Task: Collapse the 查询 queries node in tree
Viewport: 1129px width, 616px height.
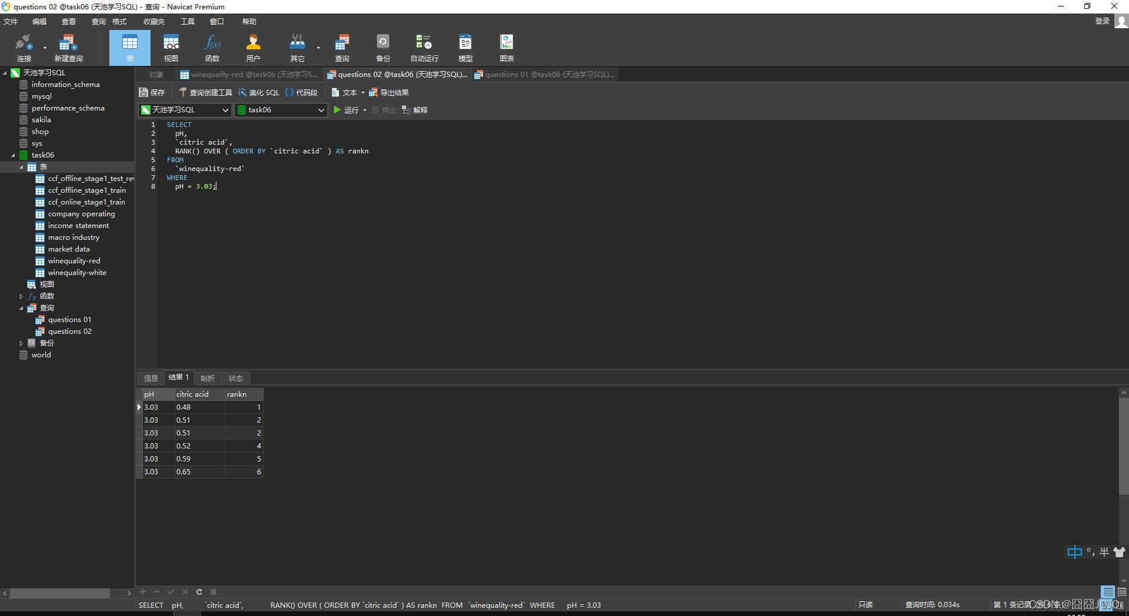Action: tap(22, 308)
